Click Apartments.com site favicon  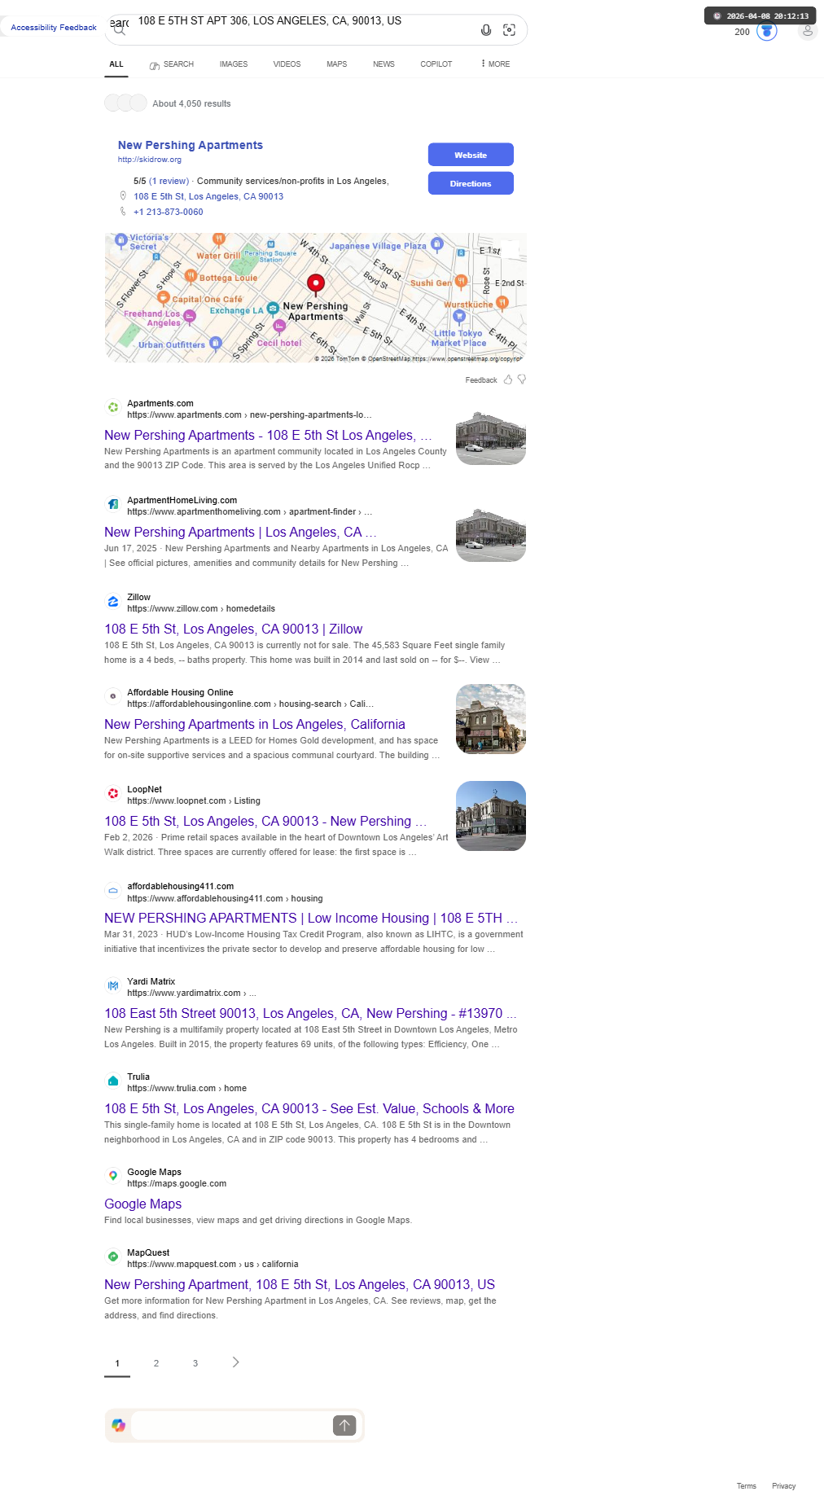tap(113, 407)
